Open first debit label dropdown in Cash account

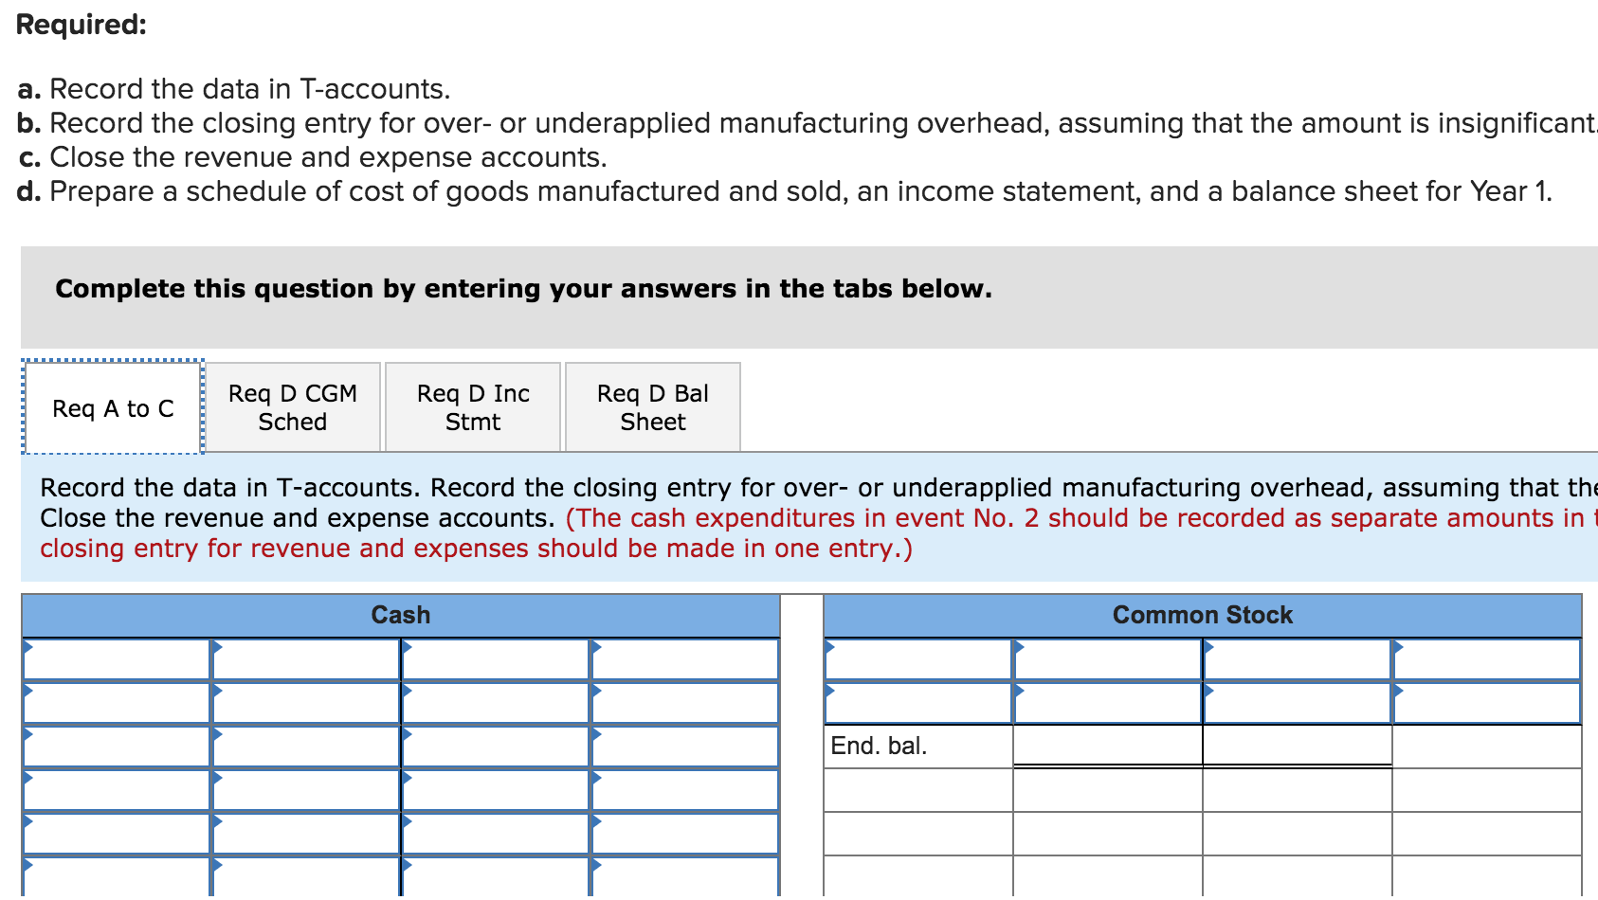click(114, 658)
